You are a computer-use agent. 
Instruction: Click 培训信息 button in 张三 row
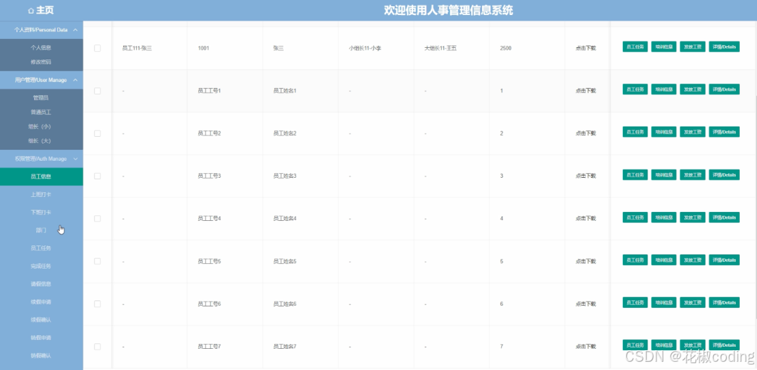[664, 47]
